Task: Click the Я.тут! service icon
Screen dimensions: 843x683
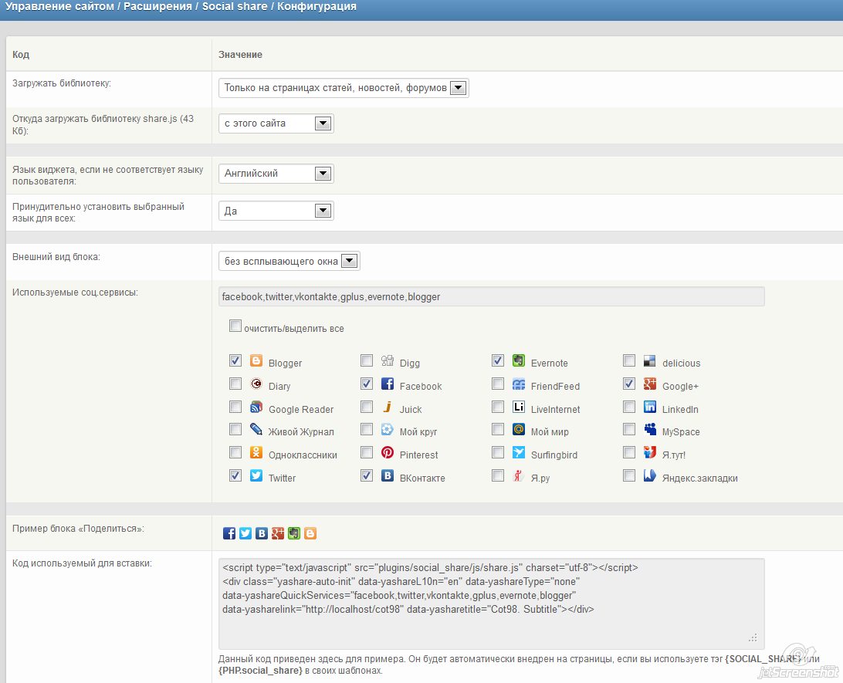Action: tap(650, 452)
